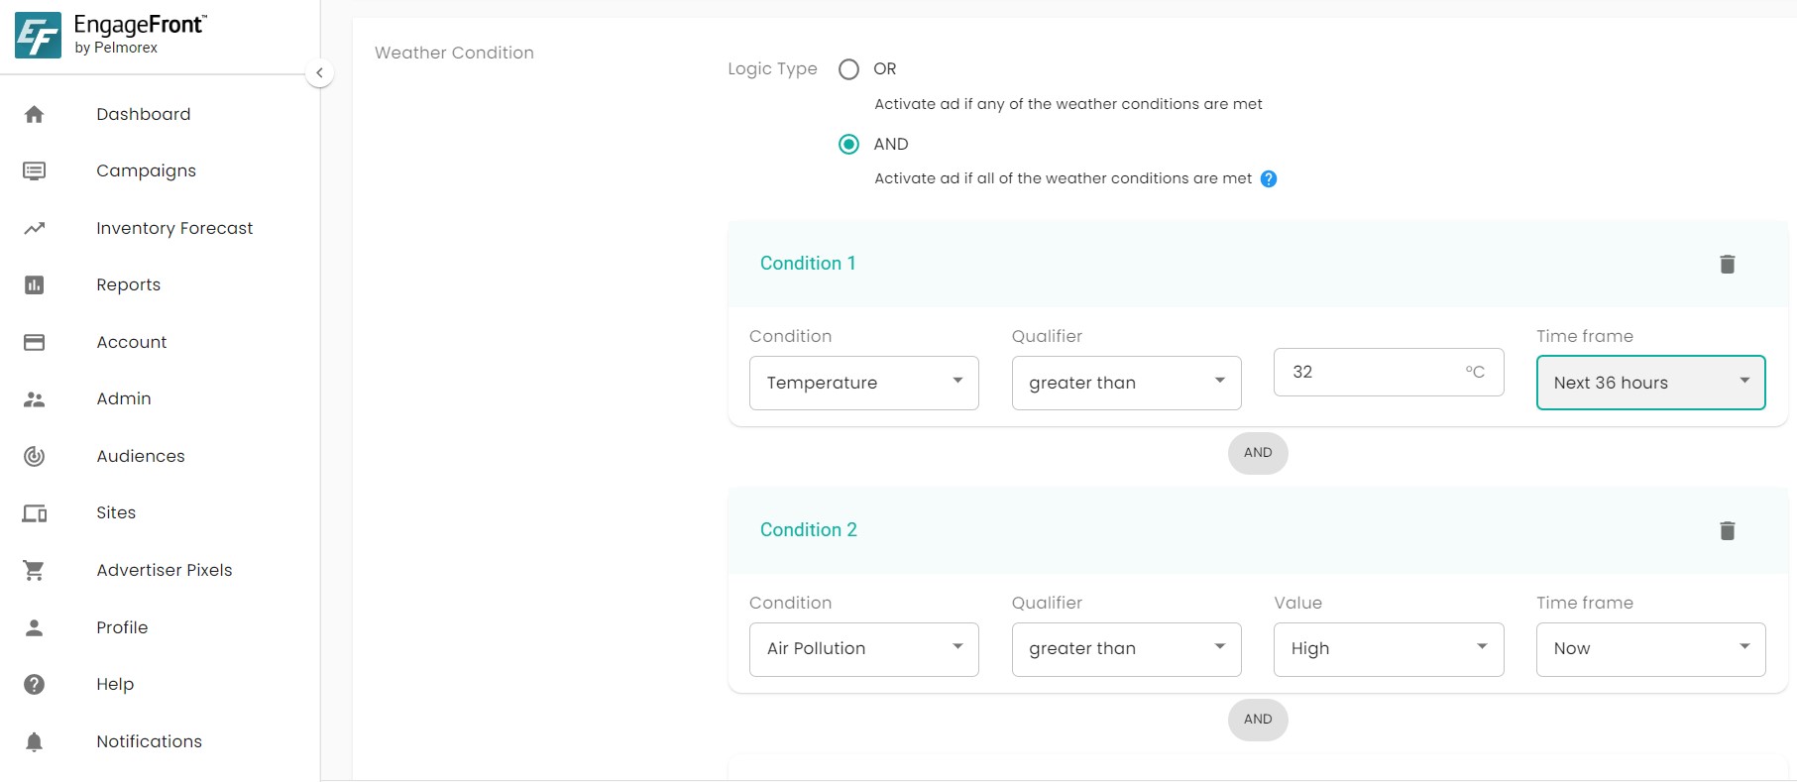This screenshot has width=1797, height=782.
Task: Open the Now time frame dropdown
Action: coord(1650,649)
